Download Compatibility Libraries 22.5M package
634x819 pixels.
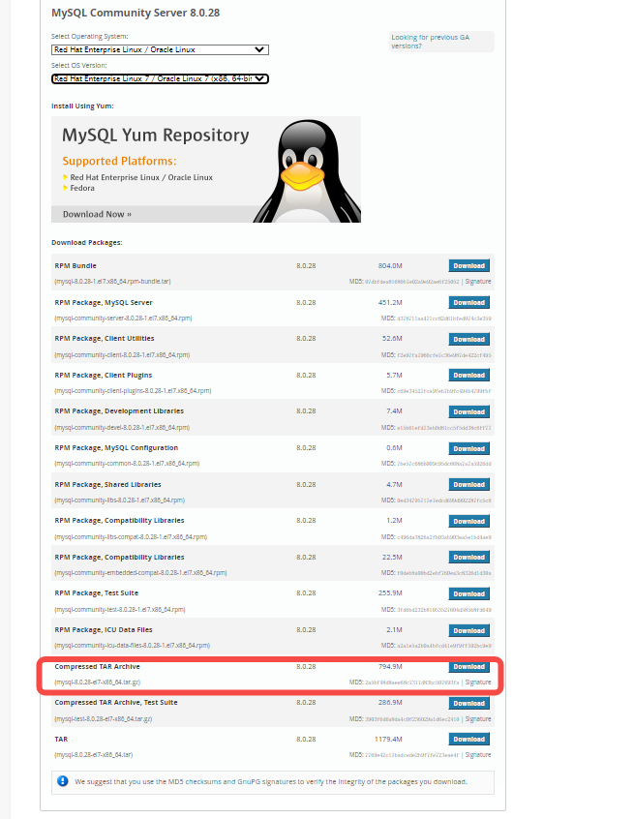(x=469, y=558)
